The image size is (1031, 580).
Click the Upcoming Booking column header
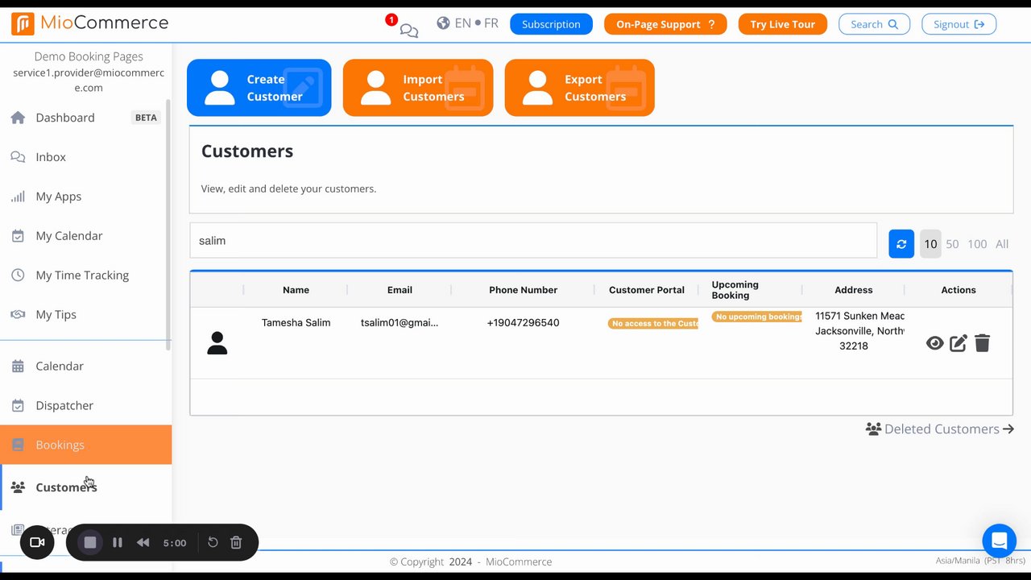click(735, 290)
